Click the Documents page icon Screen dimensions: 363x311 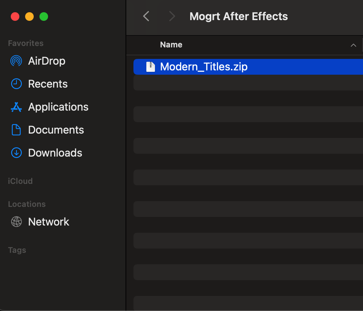point(16,130)
